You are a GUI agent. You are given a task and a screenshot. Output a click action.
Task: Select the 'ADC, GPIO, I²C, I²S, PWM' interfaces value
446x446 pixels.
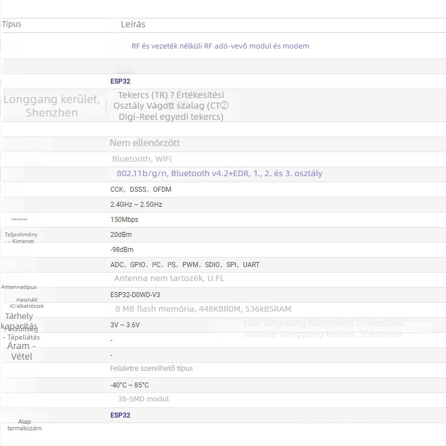185,265
